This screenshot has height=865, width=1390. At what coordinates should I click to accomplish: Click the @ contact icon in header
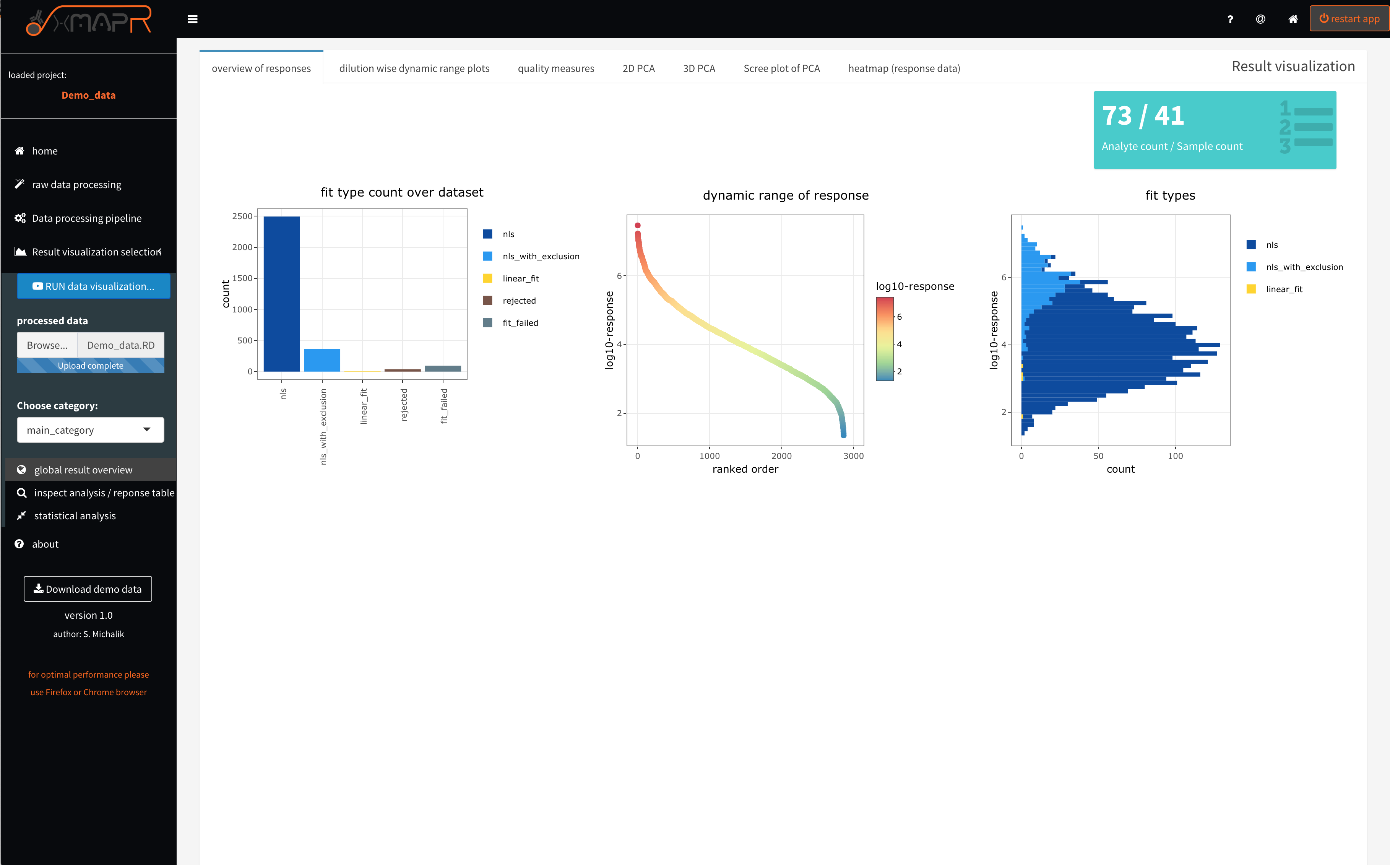tap(1260, 19)
